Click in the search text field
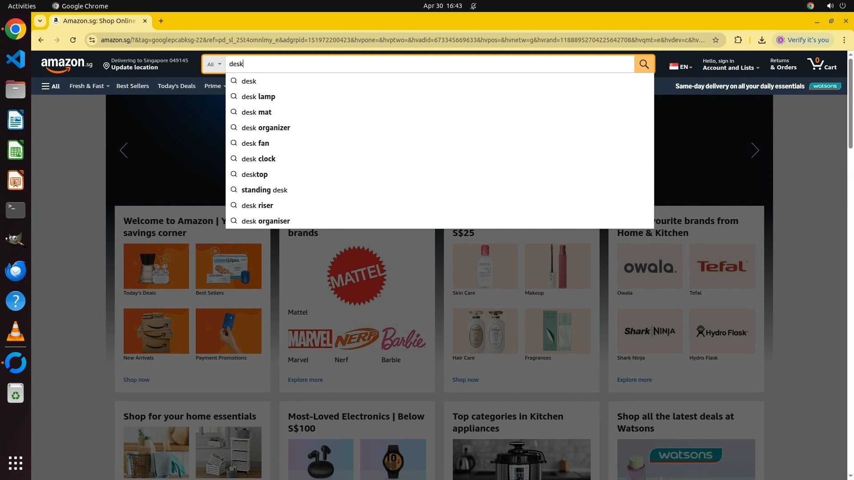Screen dimensions: 854x480 click(427, 64)
